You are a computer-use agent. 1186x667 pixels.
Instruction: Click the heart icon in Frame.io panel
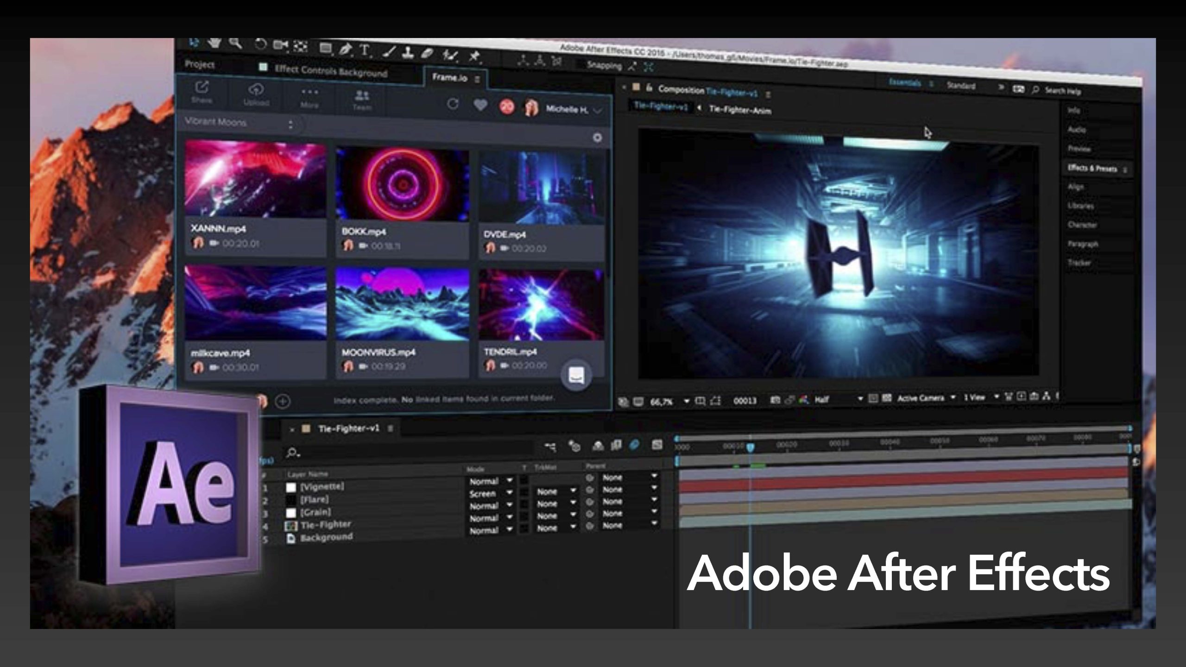pos(480,106)
